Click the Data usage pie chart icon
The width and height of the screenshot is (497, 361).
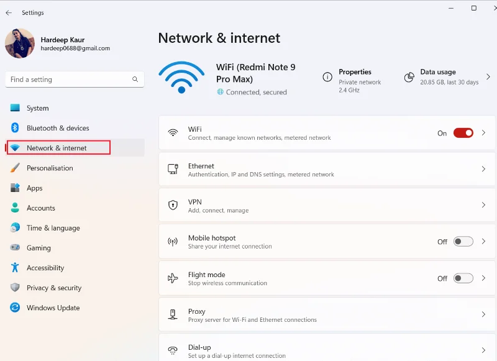(x=409, y=77)
